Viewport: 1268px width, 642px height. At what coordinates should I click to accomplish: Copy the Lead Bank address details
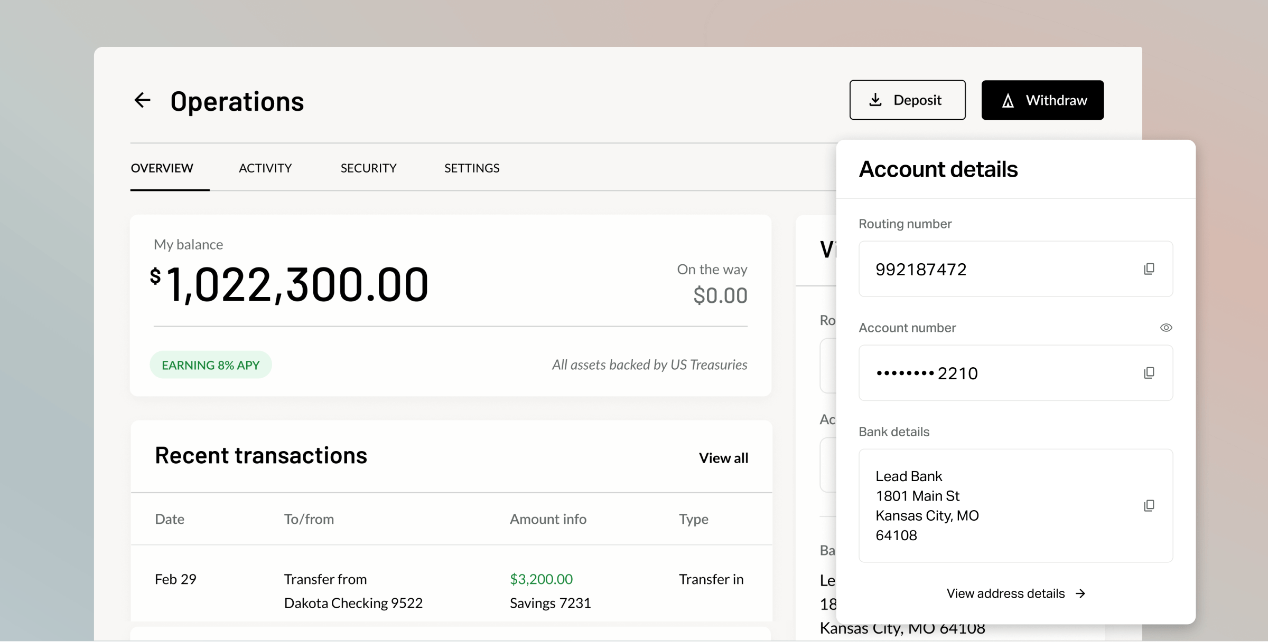(x=1150, y=505)
